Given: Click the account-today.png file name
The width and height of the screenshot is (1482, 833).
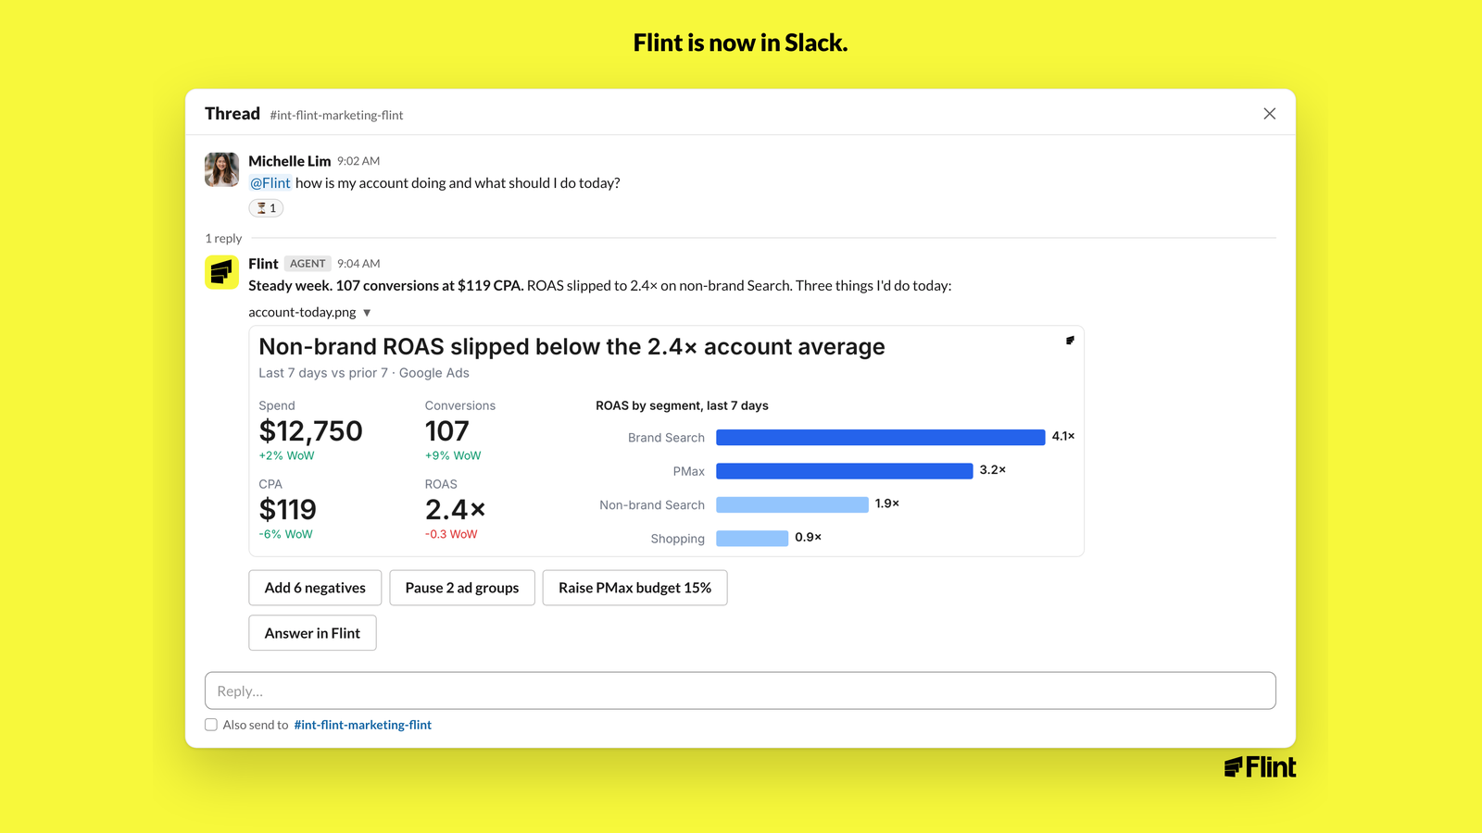Looking at the screenshot, I should point(302,313).
